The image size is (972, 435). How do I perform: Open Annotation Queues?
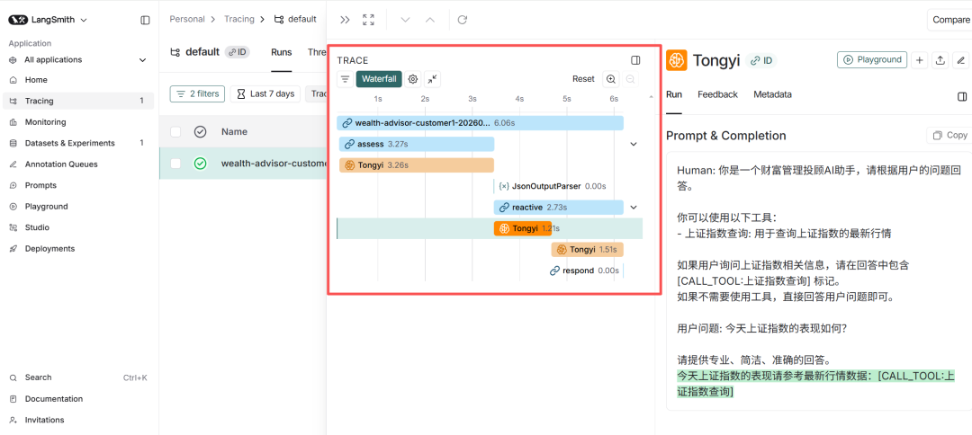(x=61, y=164)
